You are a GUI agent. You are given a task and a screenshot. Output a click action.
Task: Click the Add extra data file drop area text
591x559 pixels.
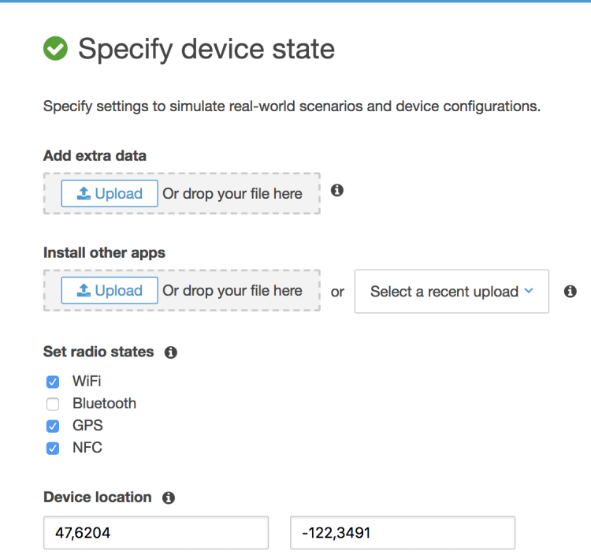(x=232, y=194)
